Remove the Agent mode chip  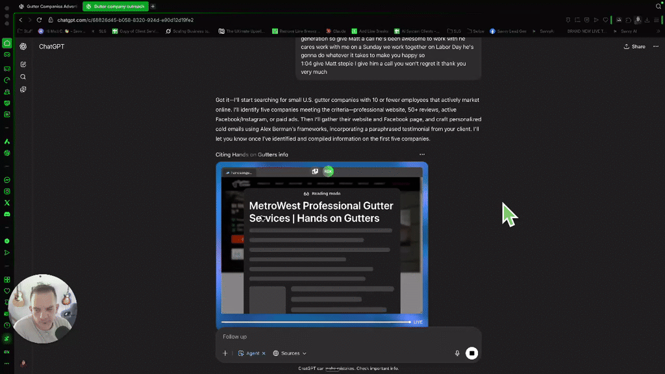pos(264,353)
